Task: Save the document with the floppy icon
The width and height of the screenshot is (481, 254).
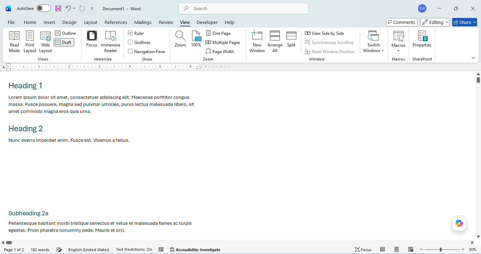Action: coord(58,8)
